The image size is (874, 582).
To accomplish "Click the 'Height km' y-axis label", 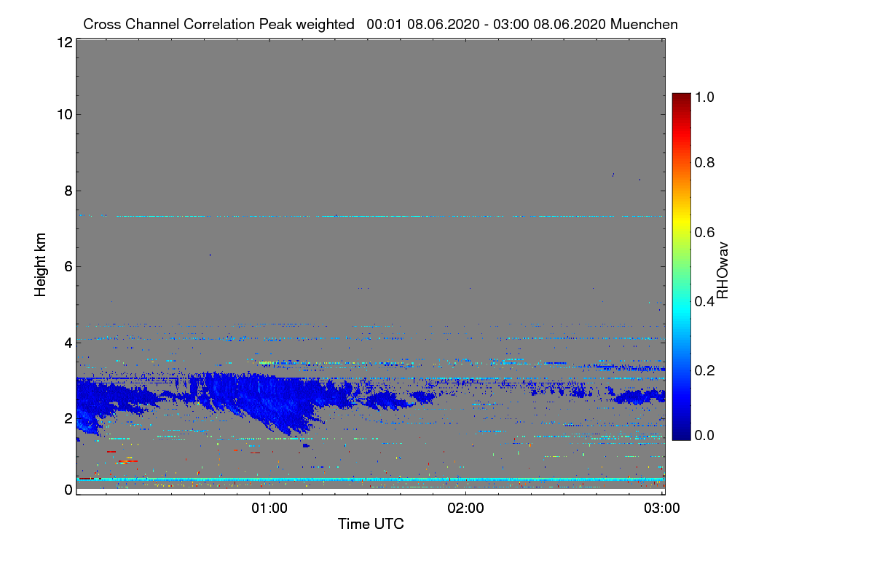I will (x=41, y=264).
